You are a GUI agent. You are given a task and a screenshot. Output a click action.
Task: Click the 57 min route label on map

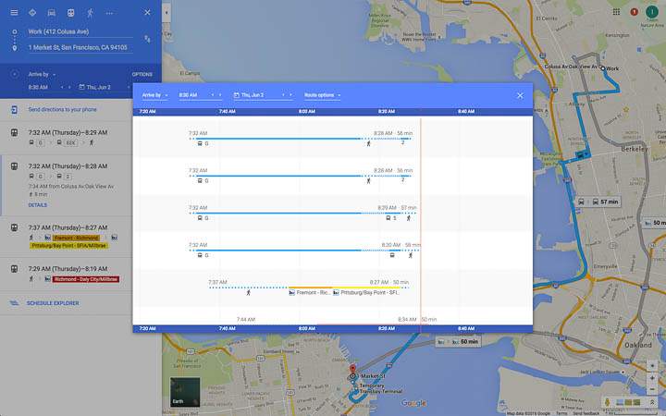pyautogui.click(x=598, y=202)
